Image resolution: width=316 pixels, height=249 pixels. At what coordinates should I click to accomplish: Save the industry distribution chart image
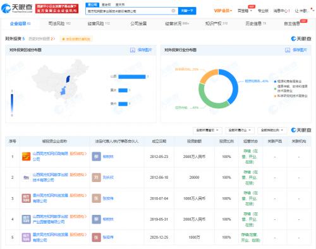(x=296, y=50)
